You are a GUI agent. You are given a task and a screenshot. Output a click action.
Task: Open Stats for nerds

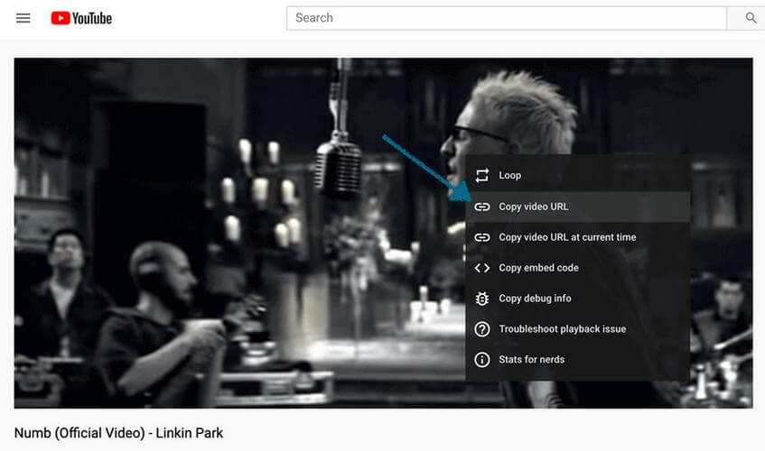578,360
